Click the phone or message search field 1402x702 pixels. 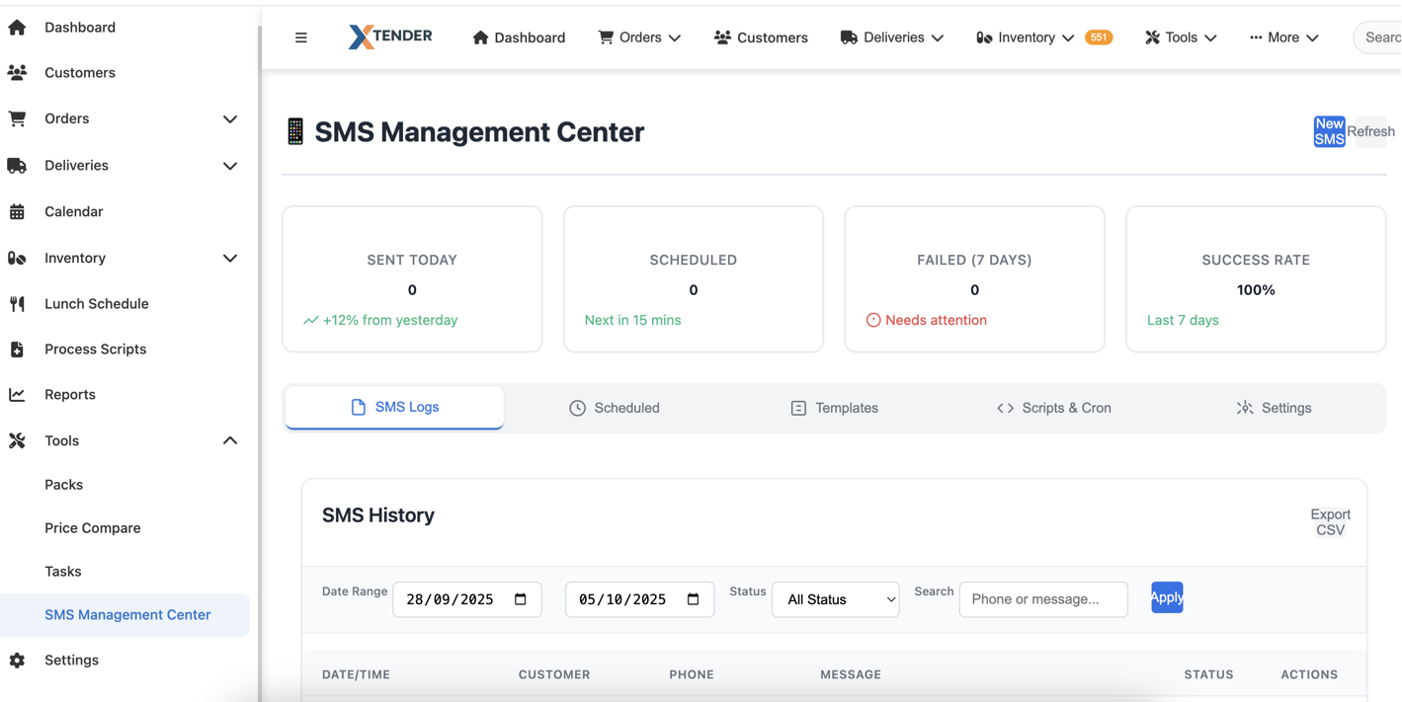pyautogui.click(x=1043, y=599)
